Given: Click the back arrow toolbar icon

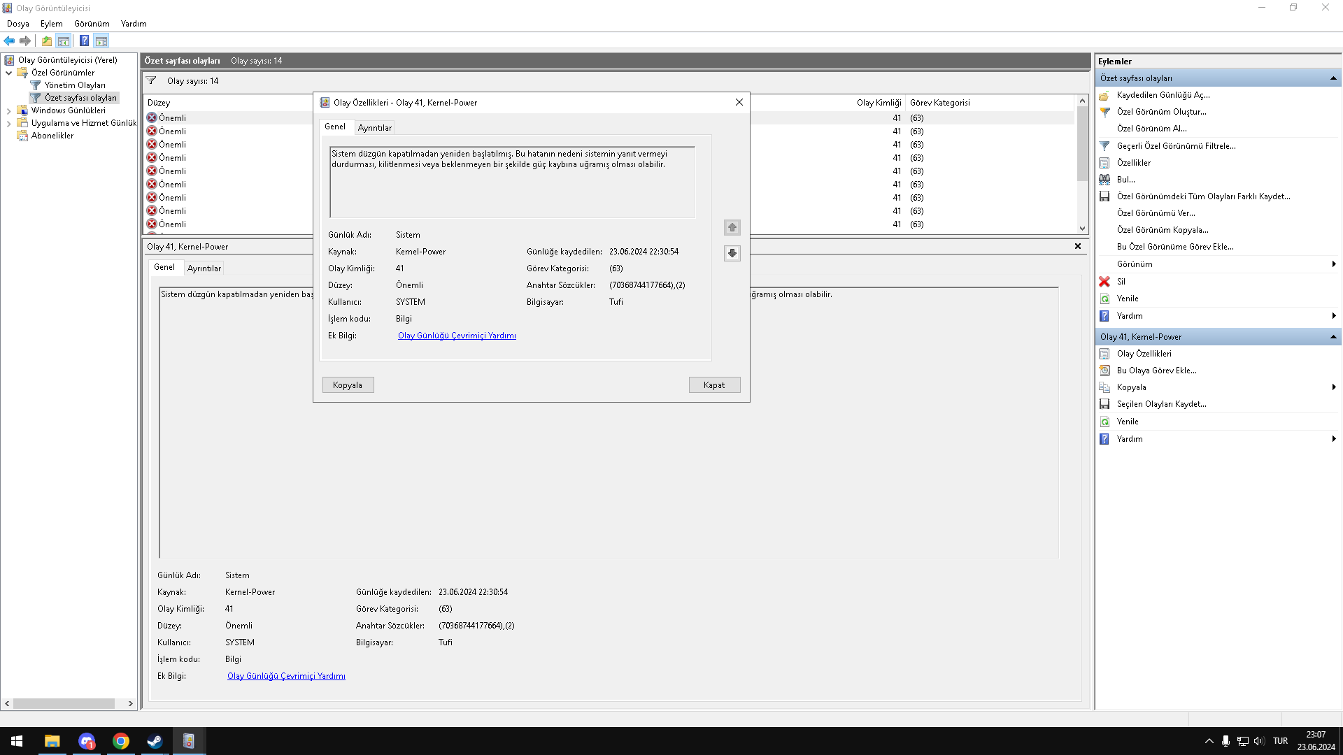Looking at the screenshot, I should [9, 41].
